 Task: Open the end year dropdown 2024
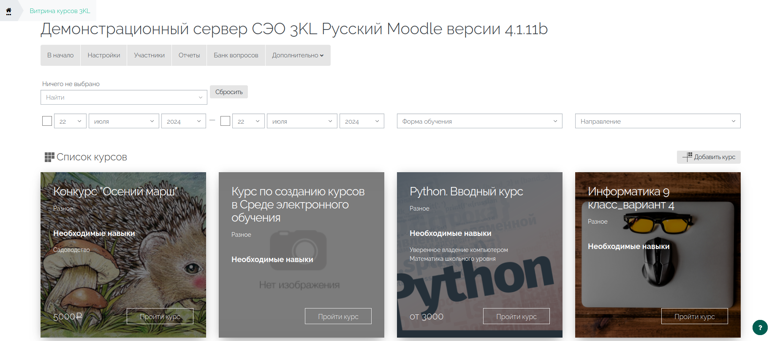pos(361,121)
